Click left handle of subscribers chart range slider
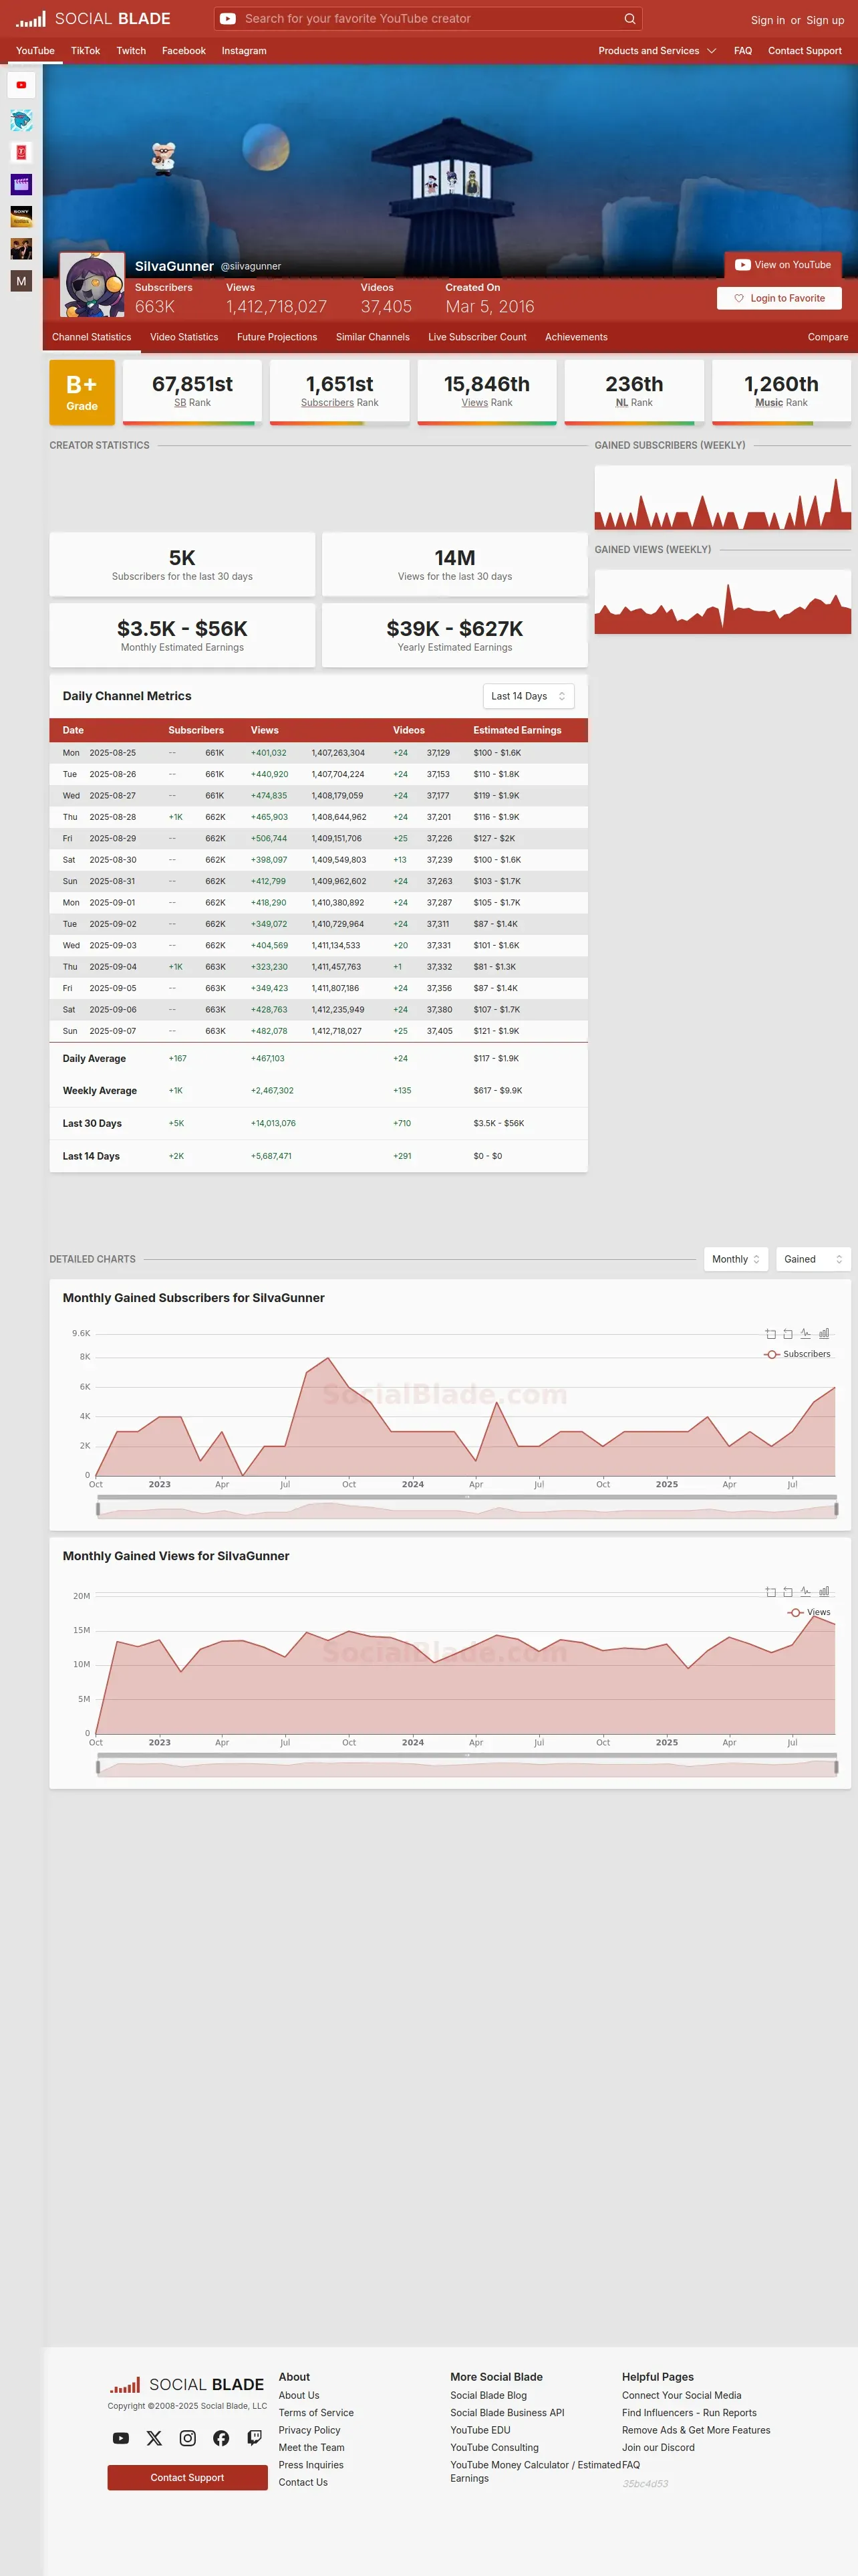Screen dimensions: 858x2576 (x=98, y=1509)
